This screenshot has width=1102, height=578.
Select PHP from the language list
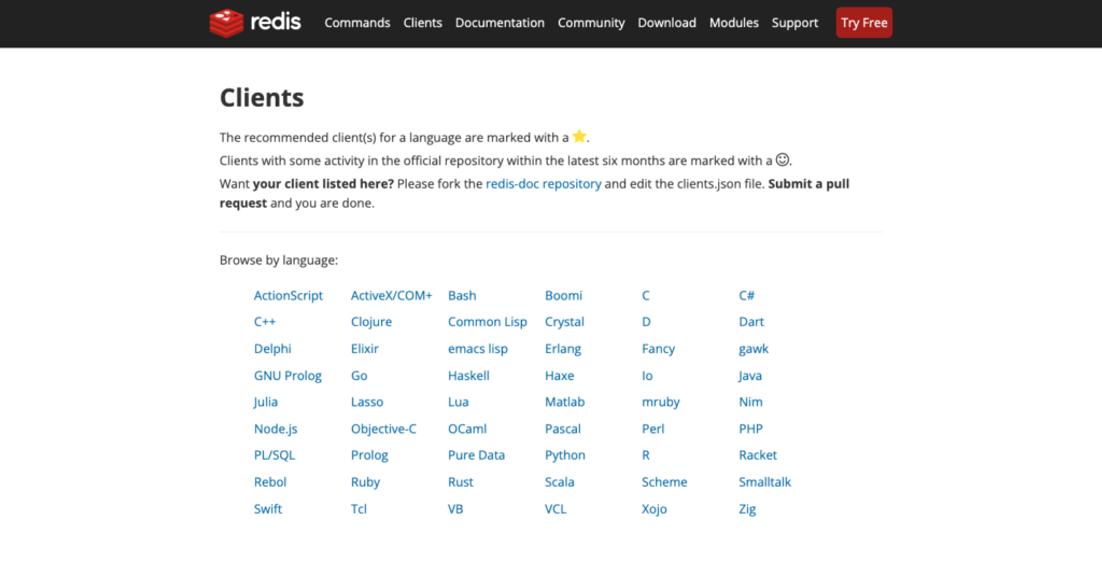point(751,429)
